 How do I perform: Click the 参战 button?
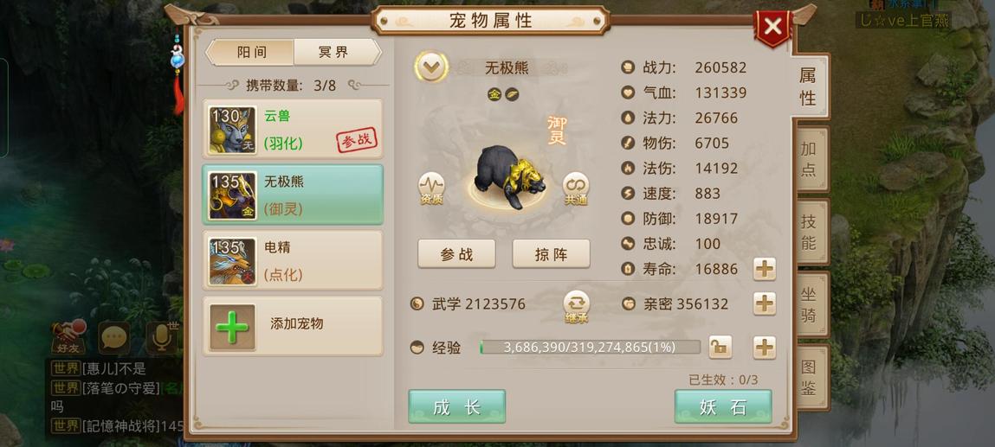pyautogui.click(x=456, y=254)
